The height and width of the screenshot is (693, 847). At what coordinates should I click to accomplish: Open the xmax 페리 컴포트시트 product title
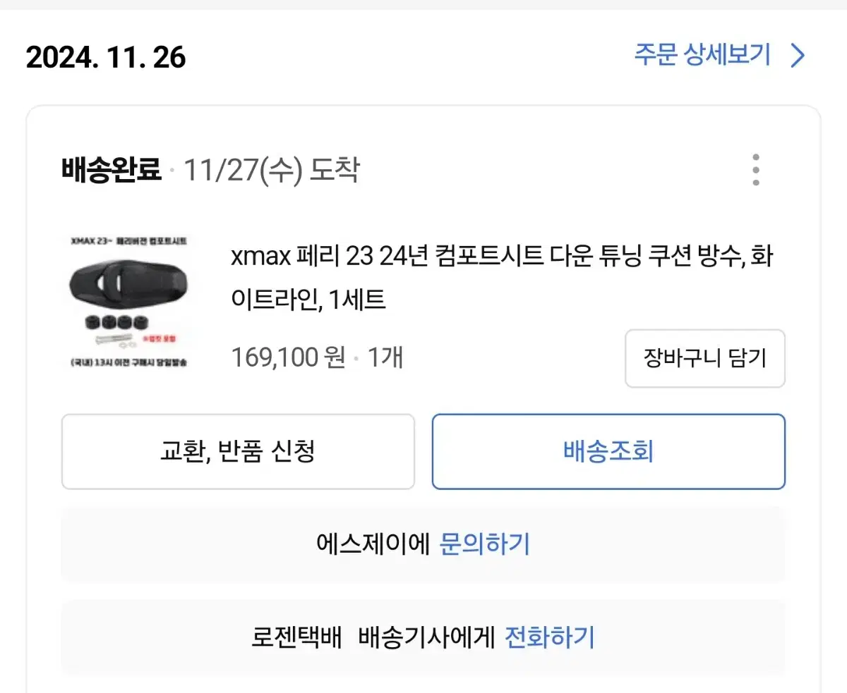point(502,278)
